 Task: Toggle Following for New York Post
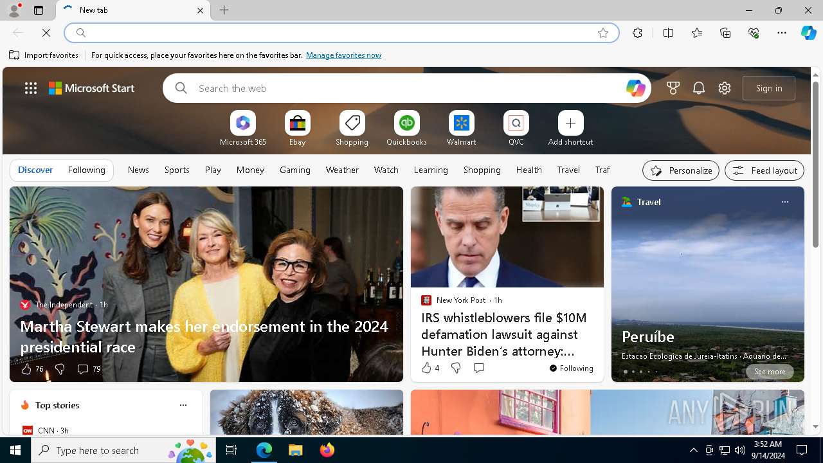pyautogui.click(x=571, y=368)
